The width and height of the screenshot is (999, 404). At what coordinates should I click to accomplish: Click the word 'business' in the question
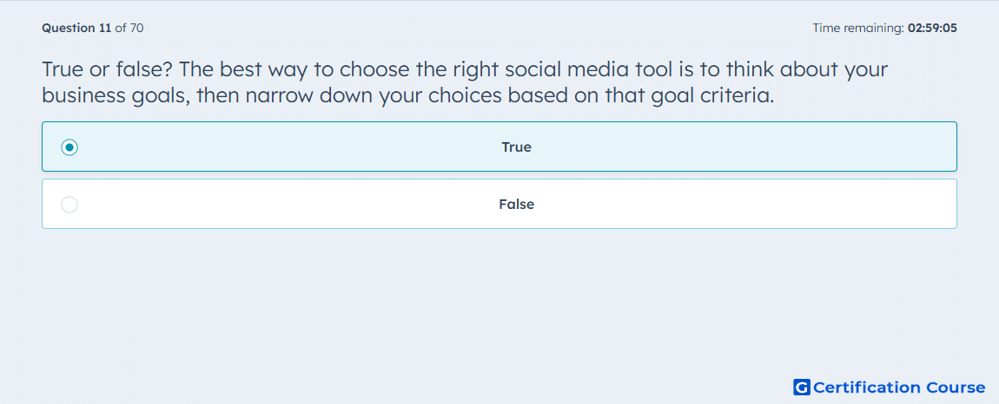coord(83,96)
